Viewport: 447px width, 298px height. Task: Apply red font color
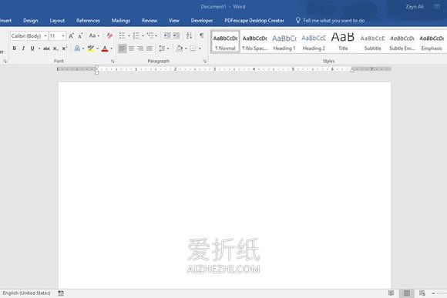point(105,49)
